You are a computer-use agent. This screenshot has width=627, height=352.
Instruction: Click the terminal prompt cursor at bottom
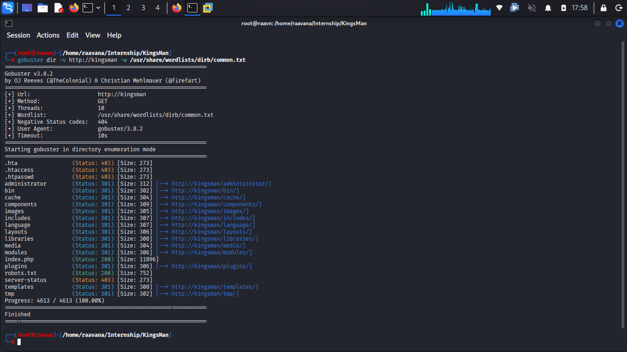19,342
